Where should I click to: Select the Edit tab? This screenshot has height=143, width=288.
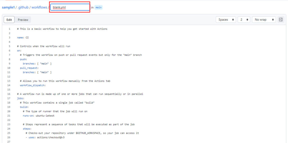(9, 20)
